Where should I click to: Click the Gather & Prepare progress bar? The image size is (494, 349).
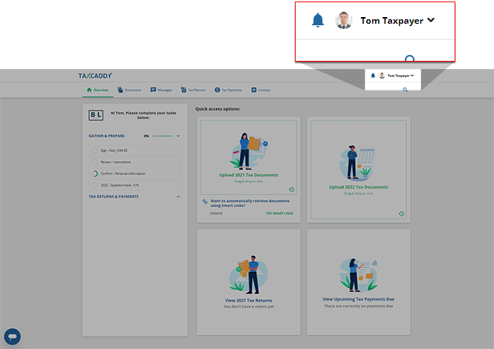(162, 136)
